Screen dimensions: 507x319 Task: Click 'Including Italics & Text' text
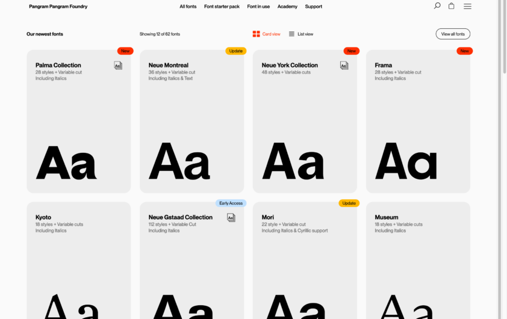[x=170, y=78]
